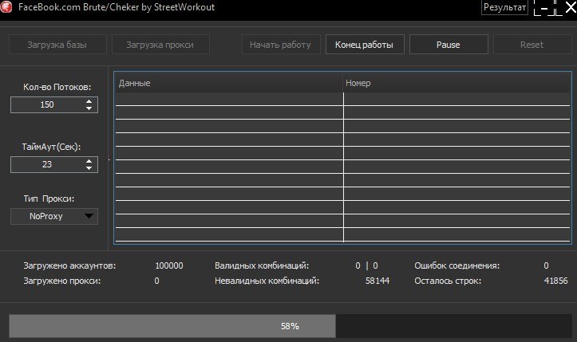Click the red application icon in title bar
Screen dimensions: 577x342
pos(6,6)
